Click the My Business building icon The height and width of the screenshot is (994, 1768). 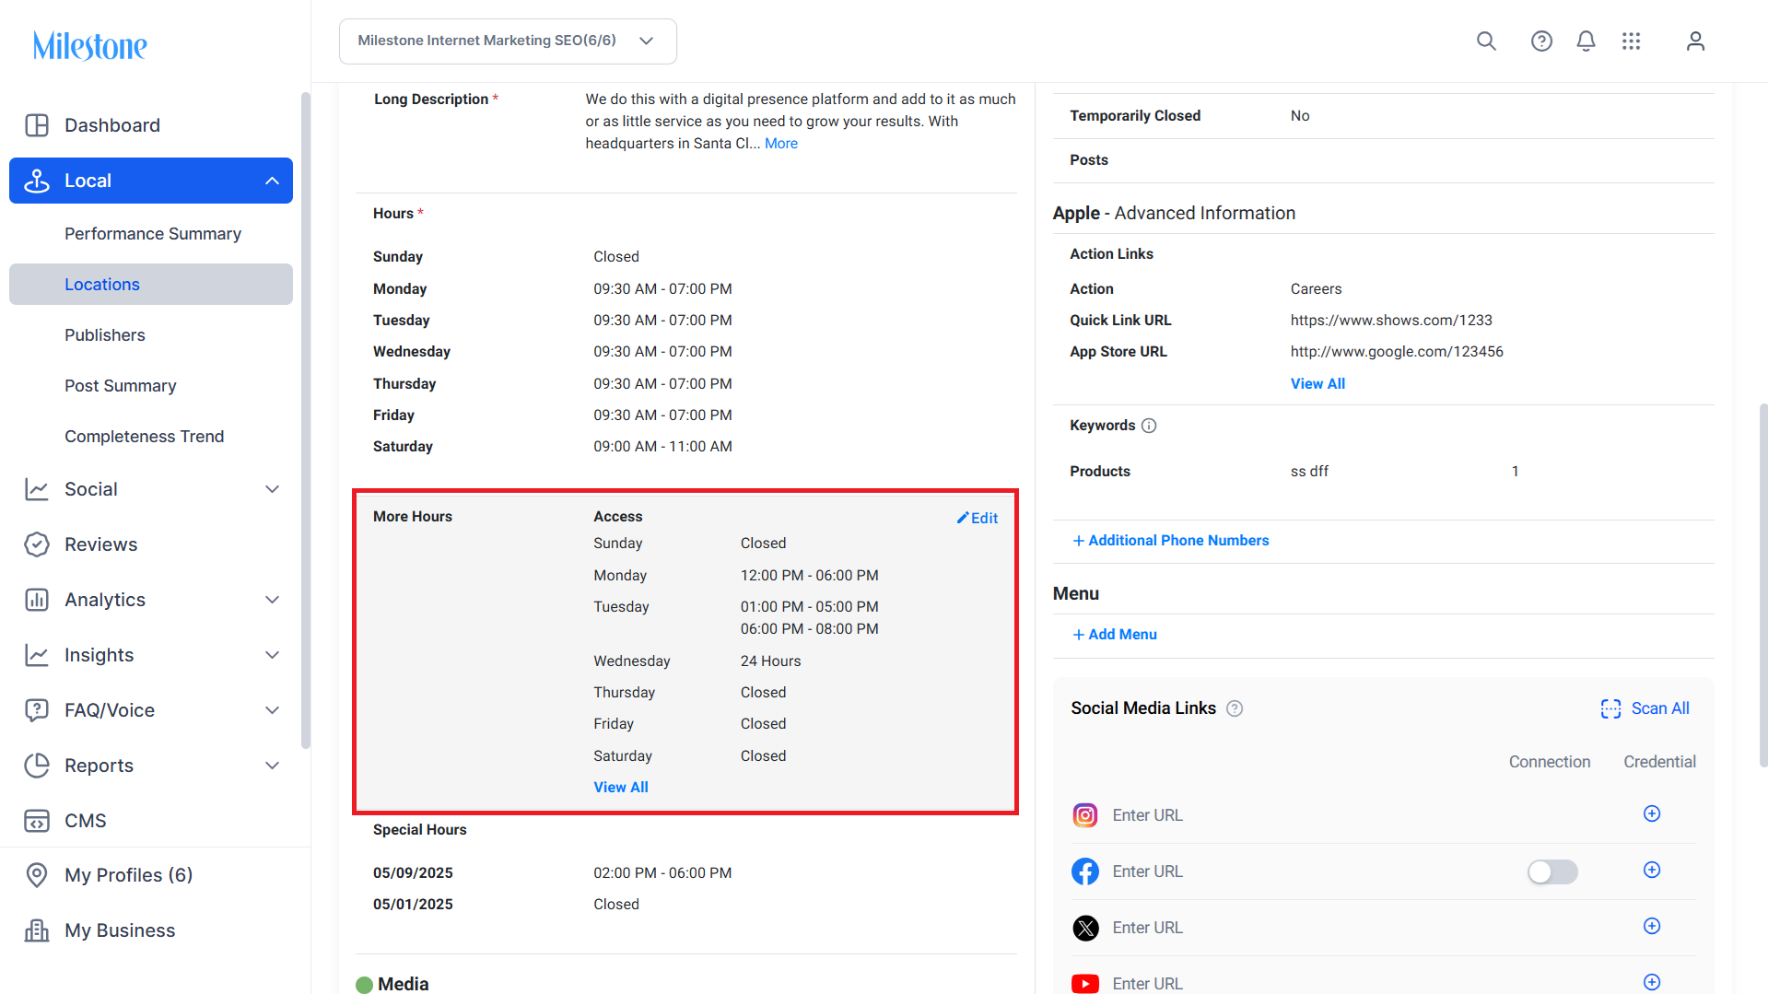[x=37, y=930]
